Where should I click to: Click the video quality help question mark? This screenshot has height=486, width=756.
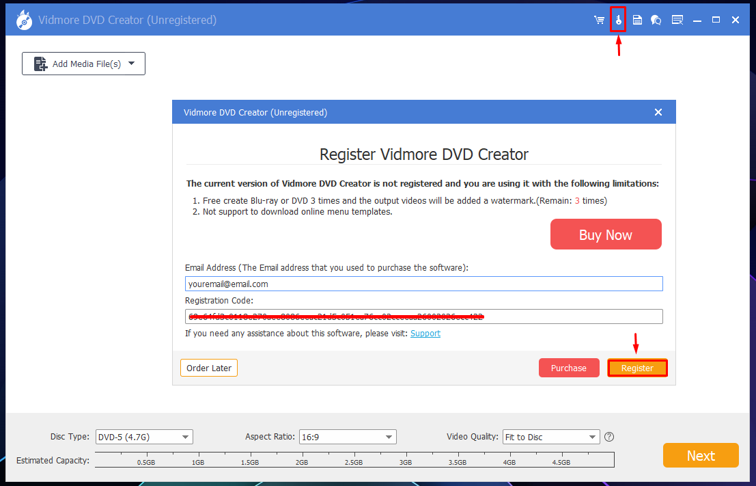tap(609, 437)
